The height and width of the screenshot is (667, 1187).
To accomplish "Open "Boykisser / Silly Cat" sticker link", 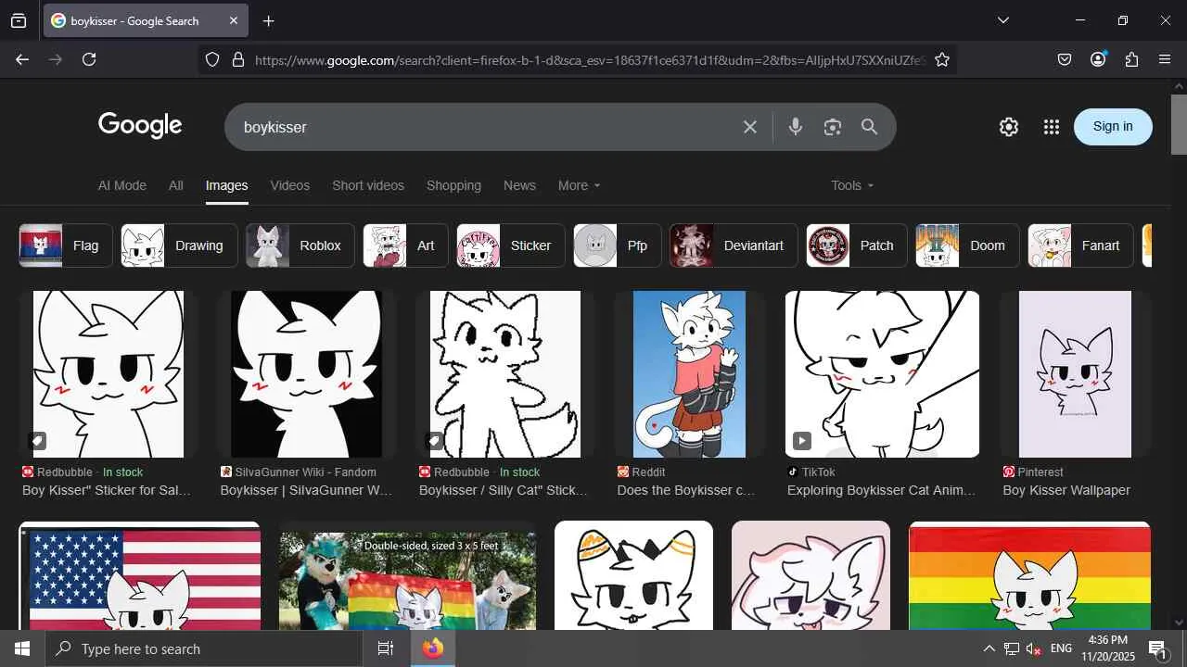I will click(x=504, y=490).
